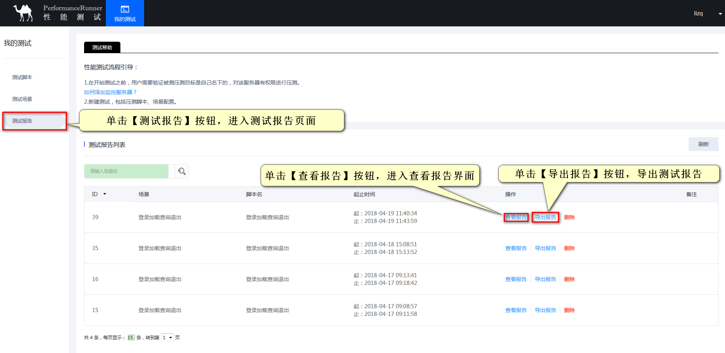Open the 如何添加监控服务器 link
The width and height of the screenshot is (725, 353).
[x=110, y=92]
